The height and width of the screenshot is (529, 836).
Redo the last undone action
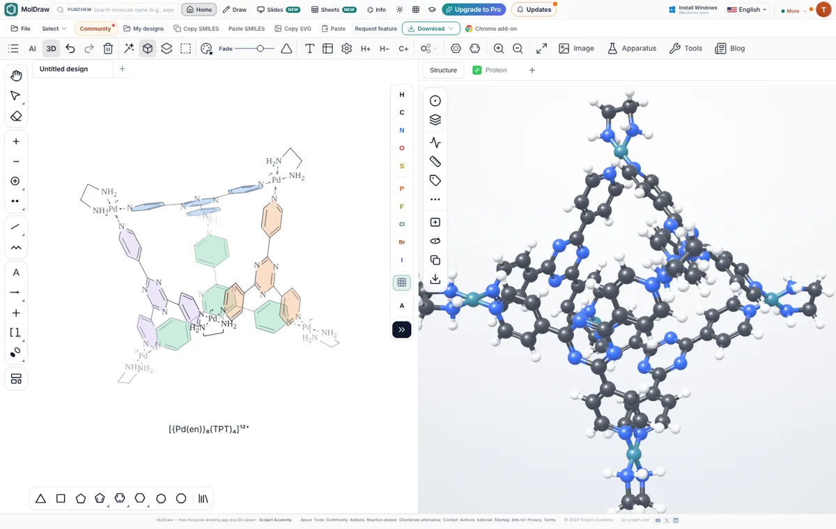tap(89, 49)
